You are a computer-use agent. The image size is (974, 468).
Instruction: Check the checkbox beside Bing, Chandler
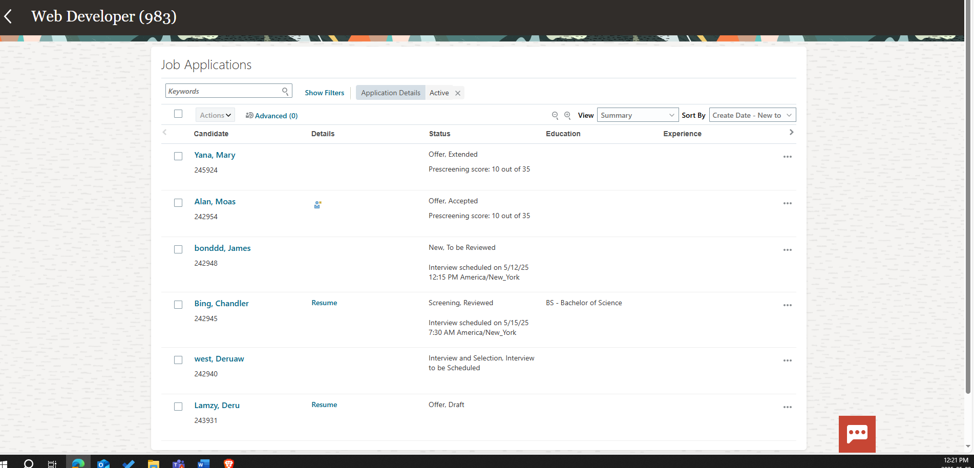pos(178,304)
